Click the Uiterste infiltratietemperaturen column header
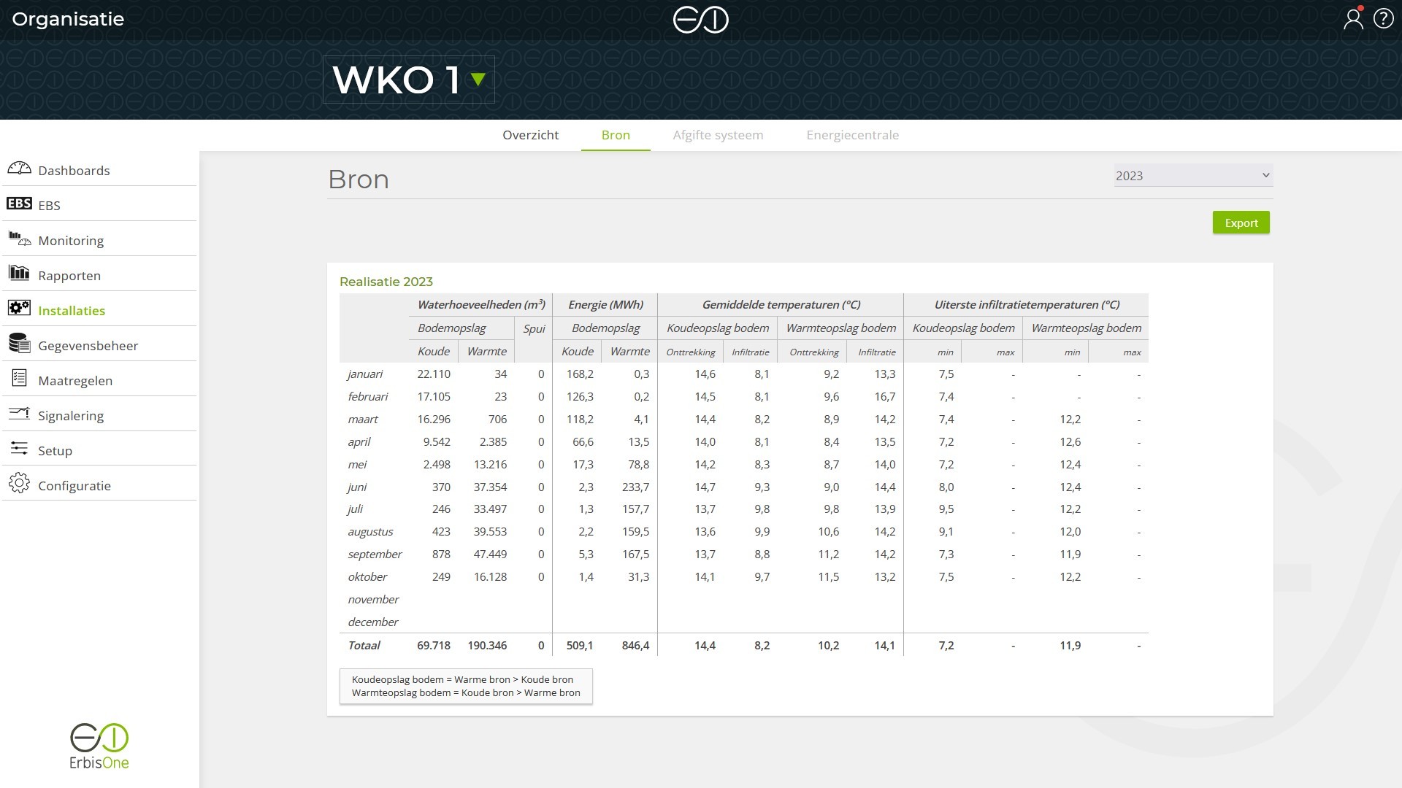 coord(1027,305)
